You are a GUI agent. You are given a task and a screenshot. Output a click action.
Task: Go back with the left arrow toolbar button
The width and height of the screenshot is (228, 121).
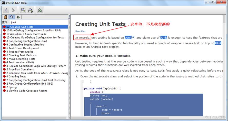[6, 10]
